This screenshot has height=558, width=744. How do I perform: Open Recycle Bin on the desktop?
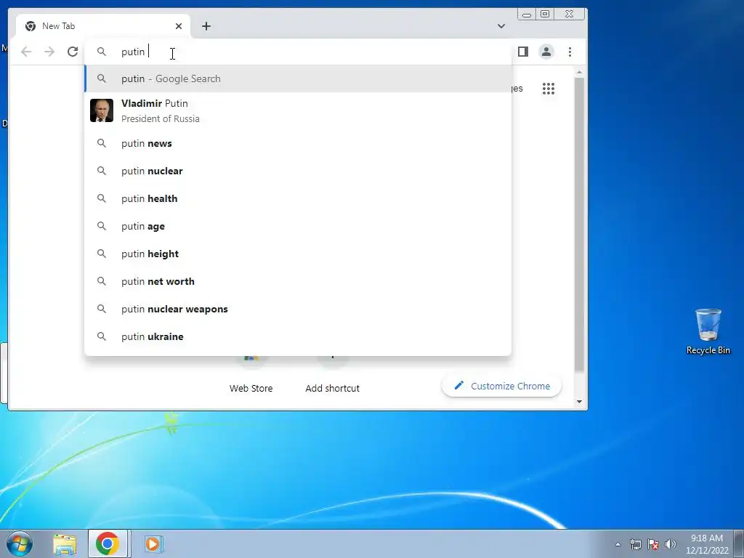tap(708, 331)
